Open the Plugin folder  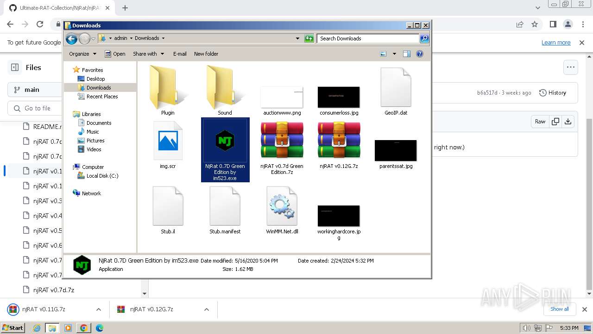click(x=168, y=90)
